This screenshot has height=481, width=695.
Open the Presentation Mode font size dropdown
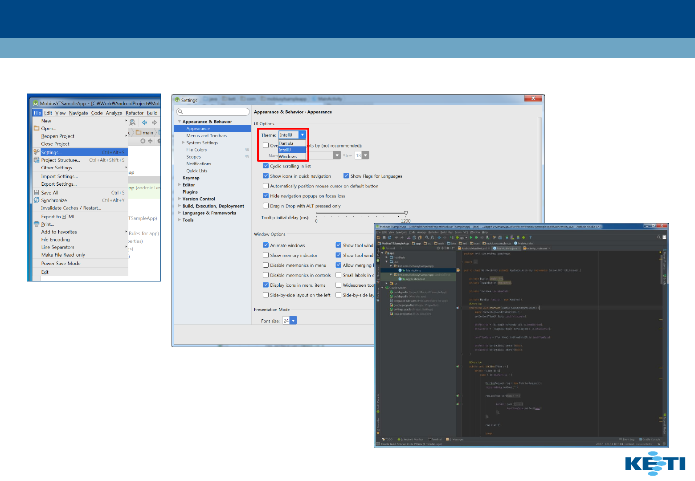click(293, 321)
